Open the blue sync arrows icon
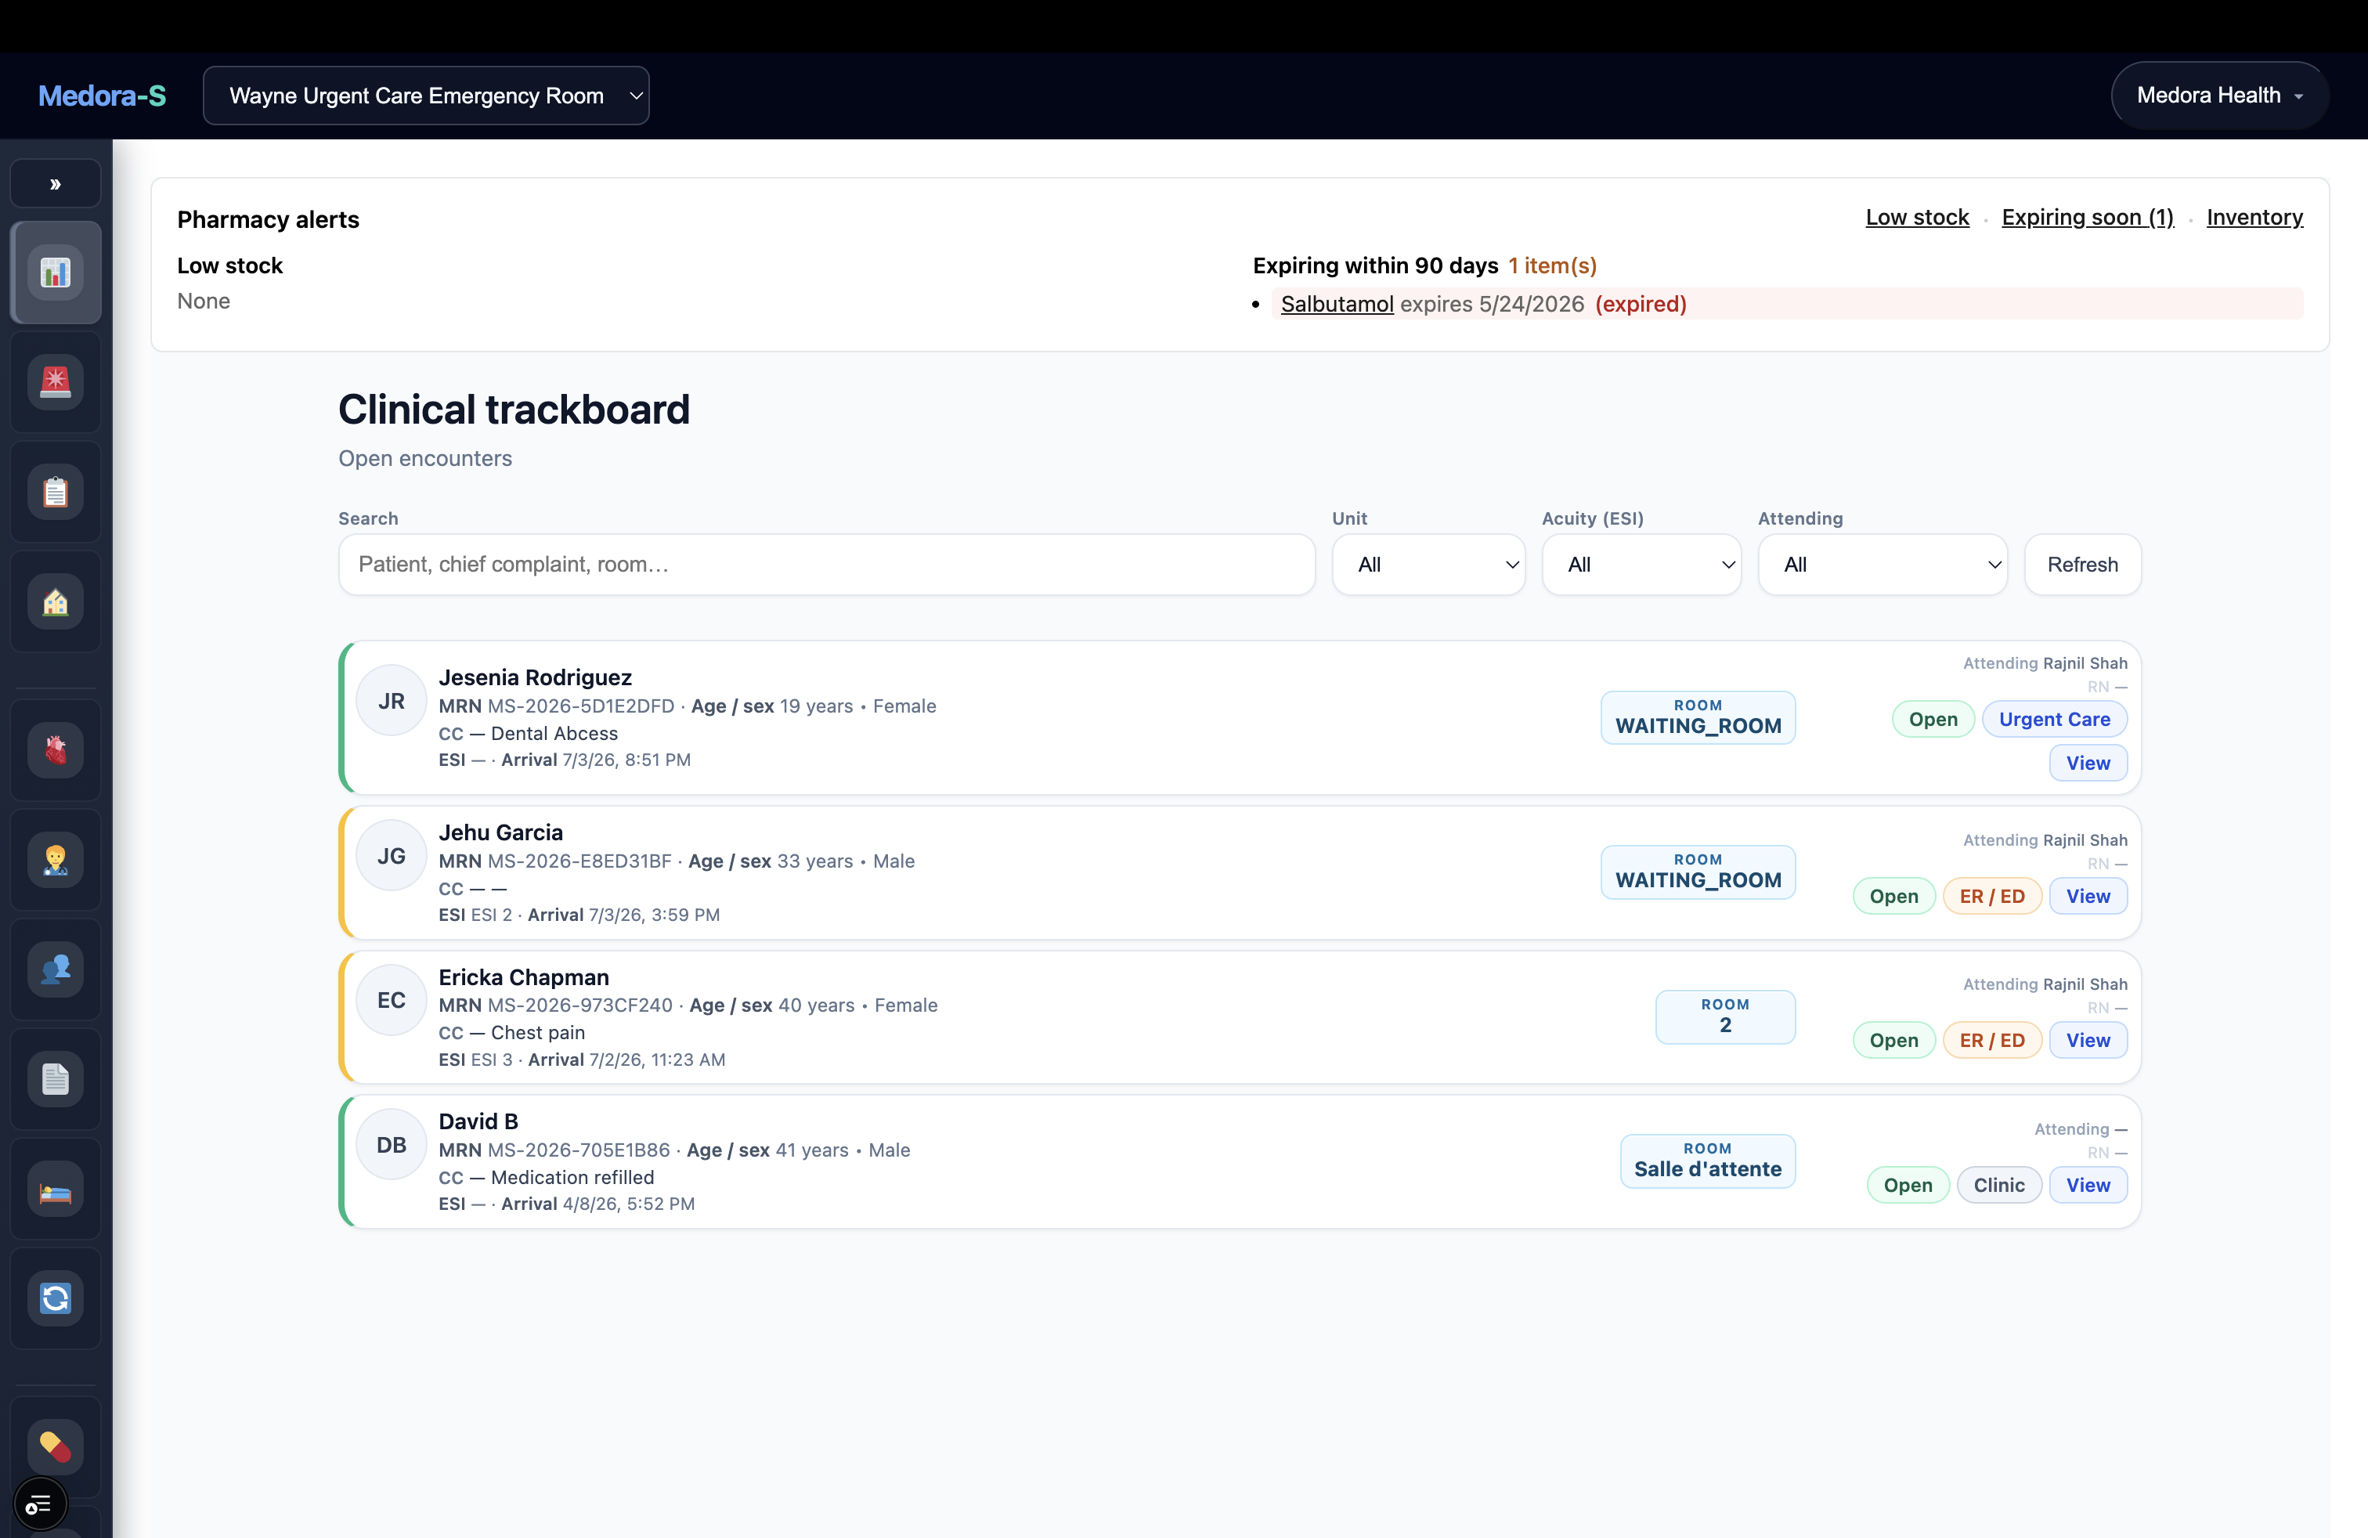This screenshot has width=2368, height=1538. click(x=56, y=1298)
